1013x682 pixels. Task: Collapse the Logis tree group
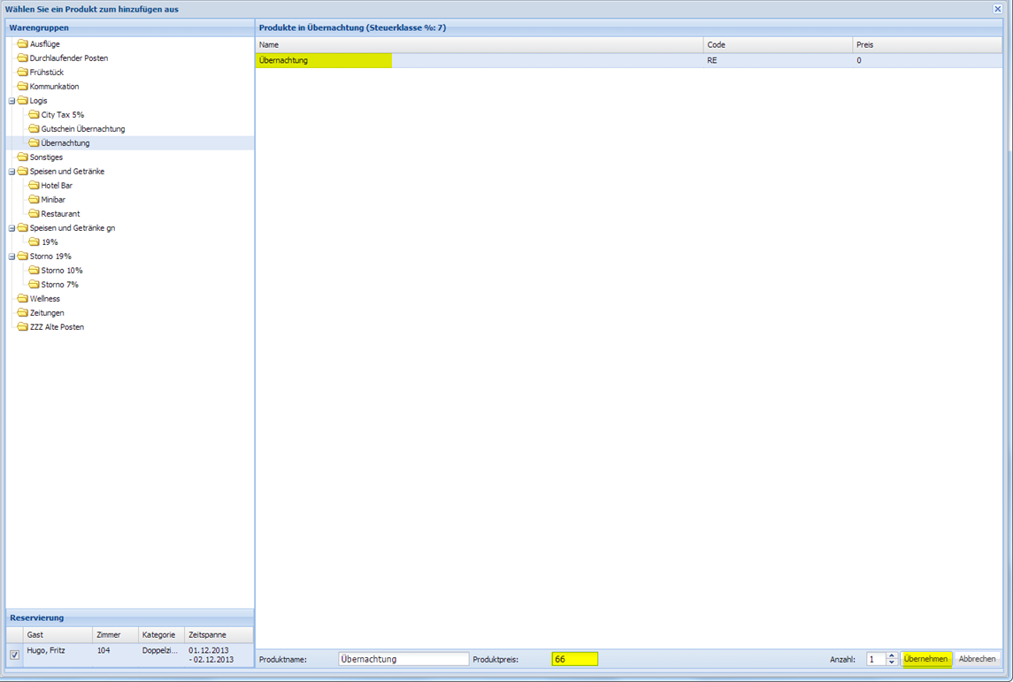click(x=12, y=101)
